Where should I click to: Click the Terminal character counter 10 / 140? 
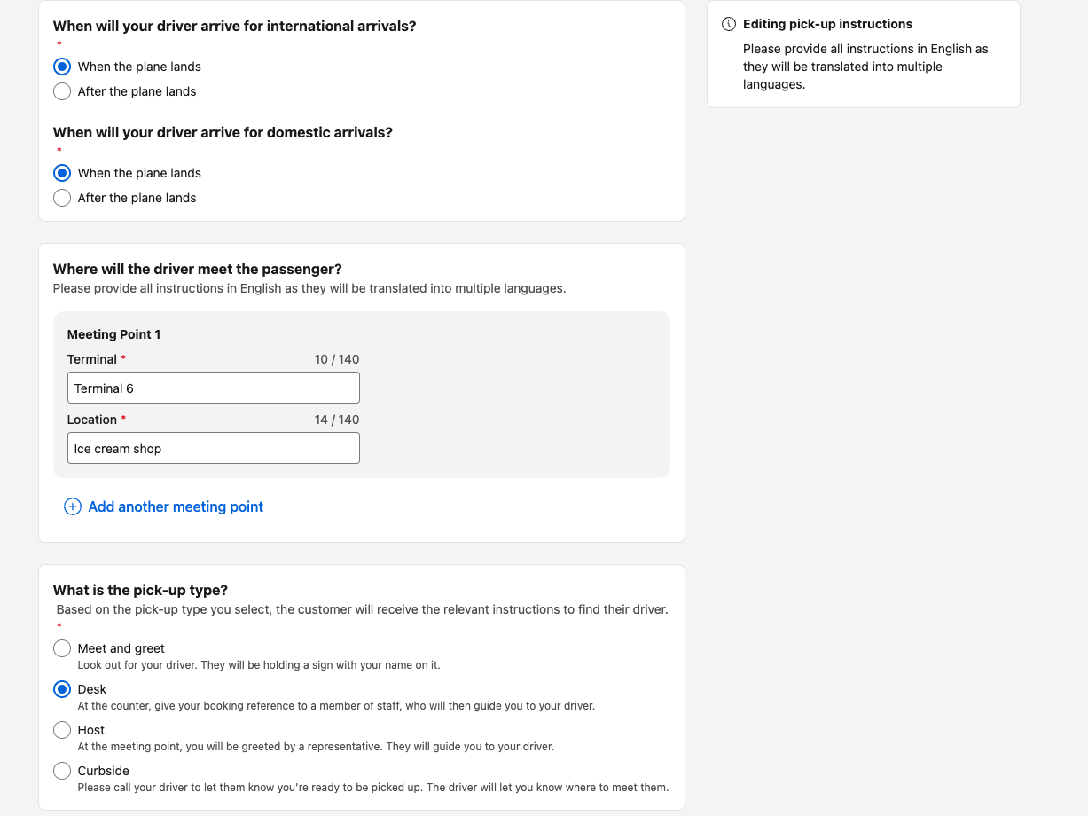(x=337, y=359)
